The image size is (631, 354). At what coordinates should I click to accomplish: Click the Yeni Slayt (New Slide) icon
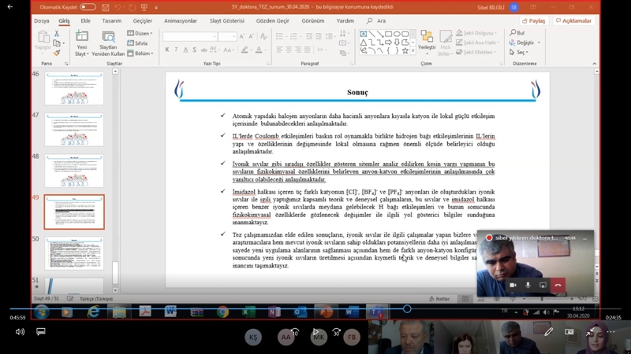point(81,36)
